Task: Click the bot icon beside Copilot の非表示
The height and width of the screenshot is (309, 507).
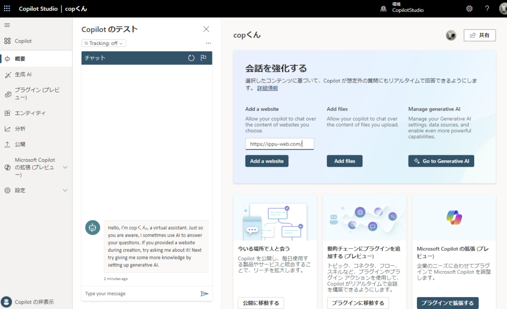Action: pyautogui.click(x=6, y=302)
